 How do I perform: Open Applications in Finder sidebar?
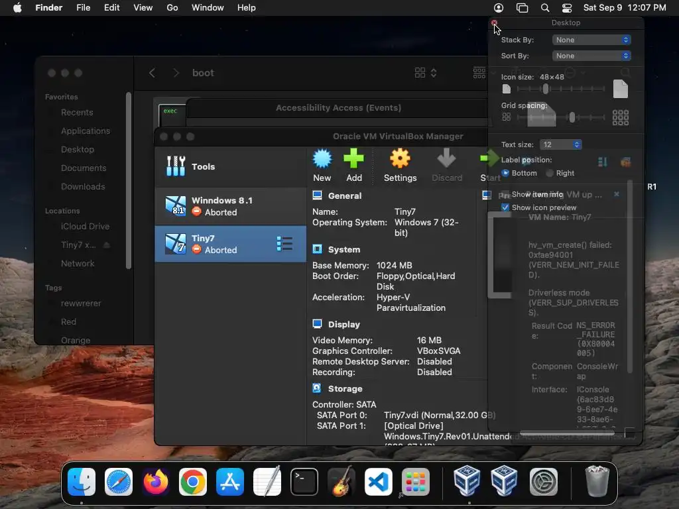pyautogui.click(x=86, y=131)
